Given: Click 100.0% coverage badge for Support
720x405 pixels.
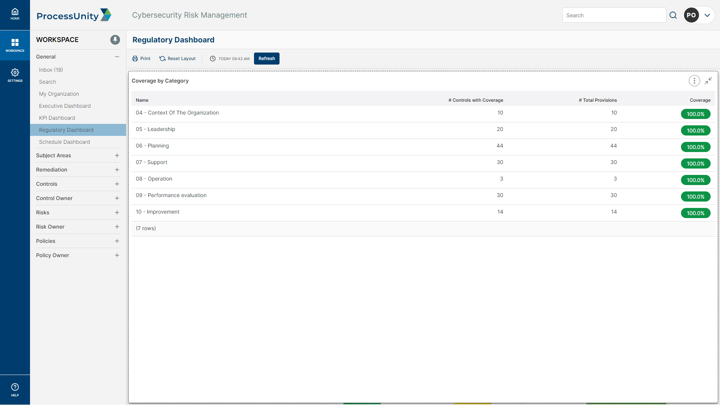Looking at the screenshot, I should (x=696, y=164).
